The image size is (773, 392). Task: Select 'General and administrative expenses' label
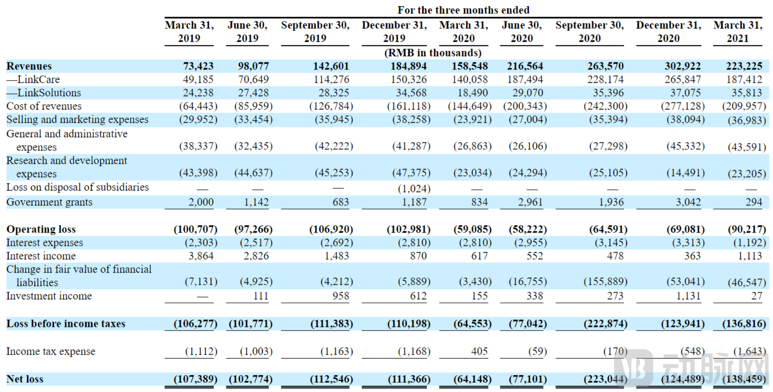tap(67, 140)
